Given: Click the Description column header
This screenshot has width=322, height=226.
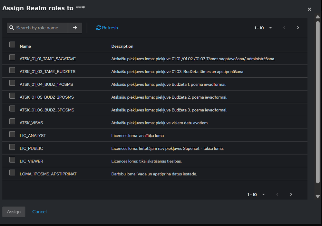Looking at the screenshot, I should [x=122, y=46].
